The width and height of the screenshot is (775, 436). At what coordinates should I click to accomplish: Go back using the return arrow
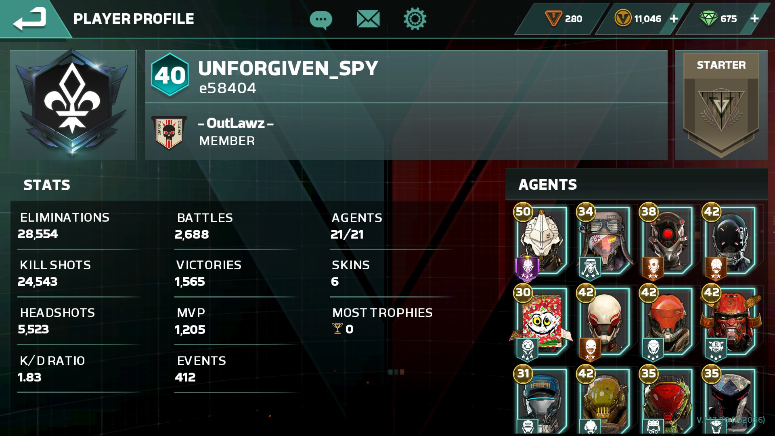[29, 19]
